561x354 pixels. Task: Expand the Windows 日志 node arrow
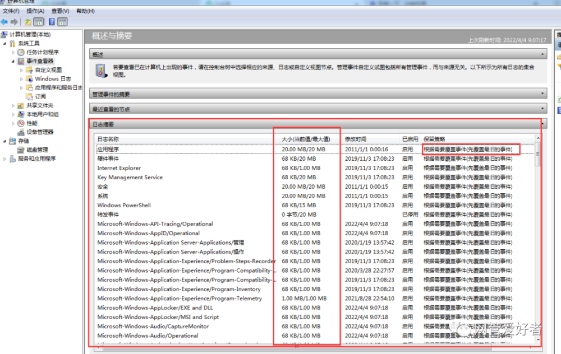click(x=21, y=78)
